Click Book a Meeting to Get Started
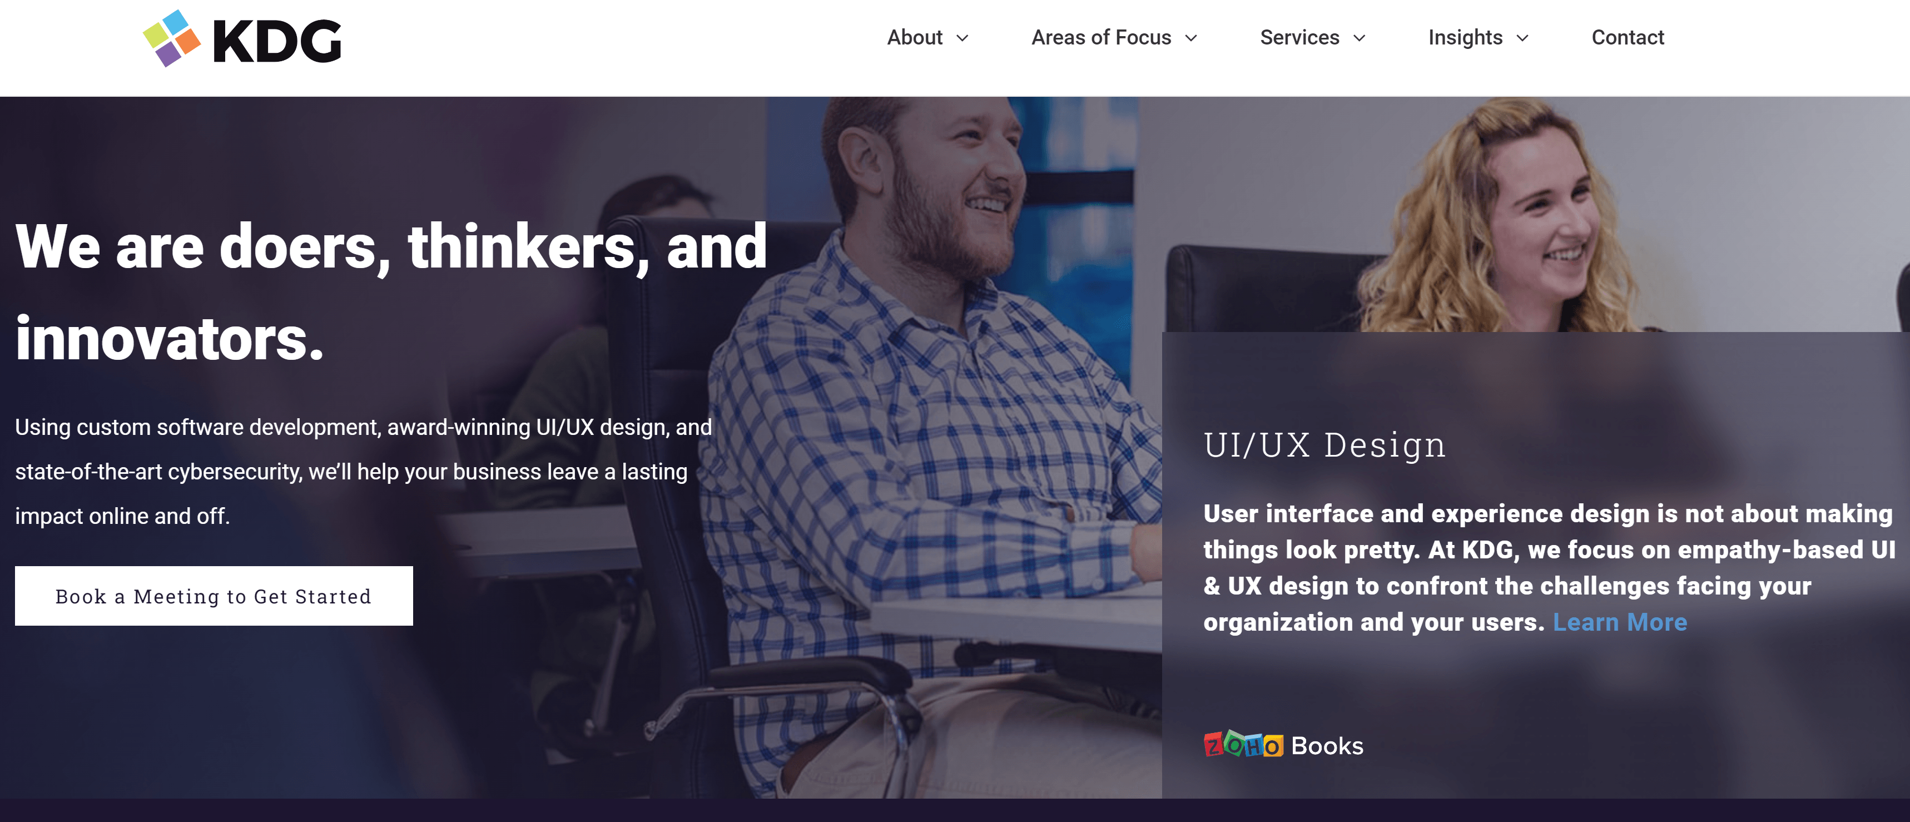1910x822 pixels. 214,596
